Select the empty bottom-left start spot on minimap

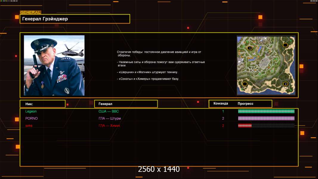pos(245,84)
